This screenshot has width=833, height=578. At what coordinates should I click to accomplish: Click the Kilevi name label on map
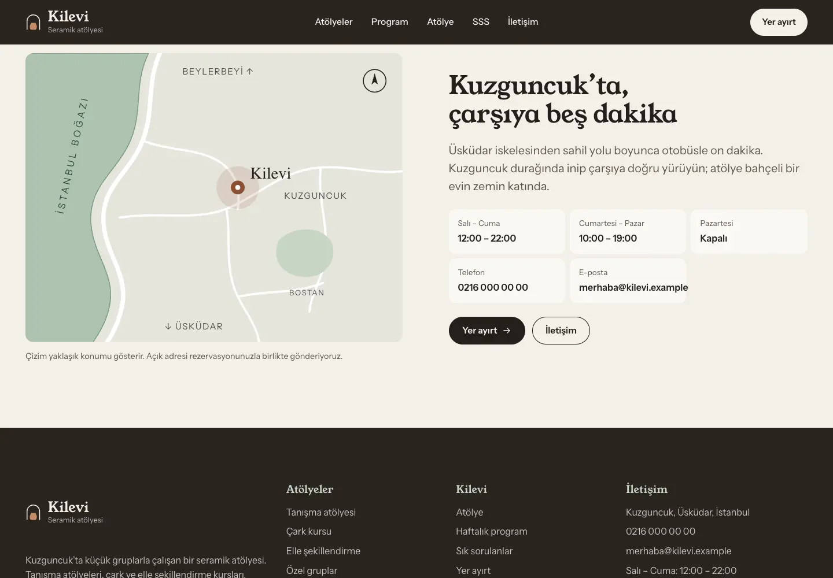click(x=271, y=173)
